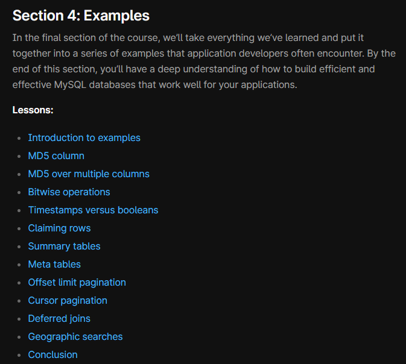Image resolution: width=406 pixels, height=364 pixels.
Task: View the Geographic searches lesson
Action: click(75, 337)
